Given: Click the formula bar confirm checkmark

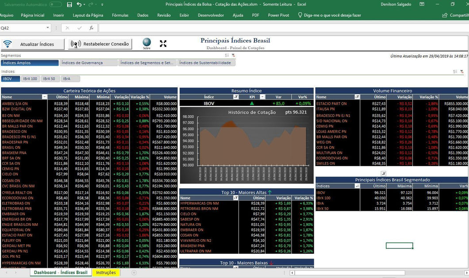Looking at the screenshot, I should [x=80, y=28].
